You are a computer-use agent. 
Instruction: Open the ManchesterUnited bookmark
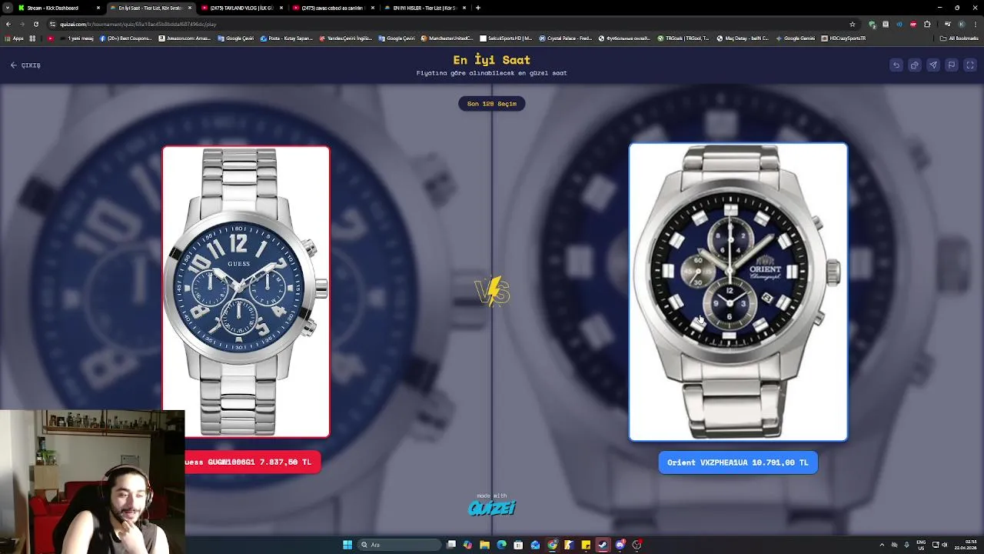447,38
